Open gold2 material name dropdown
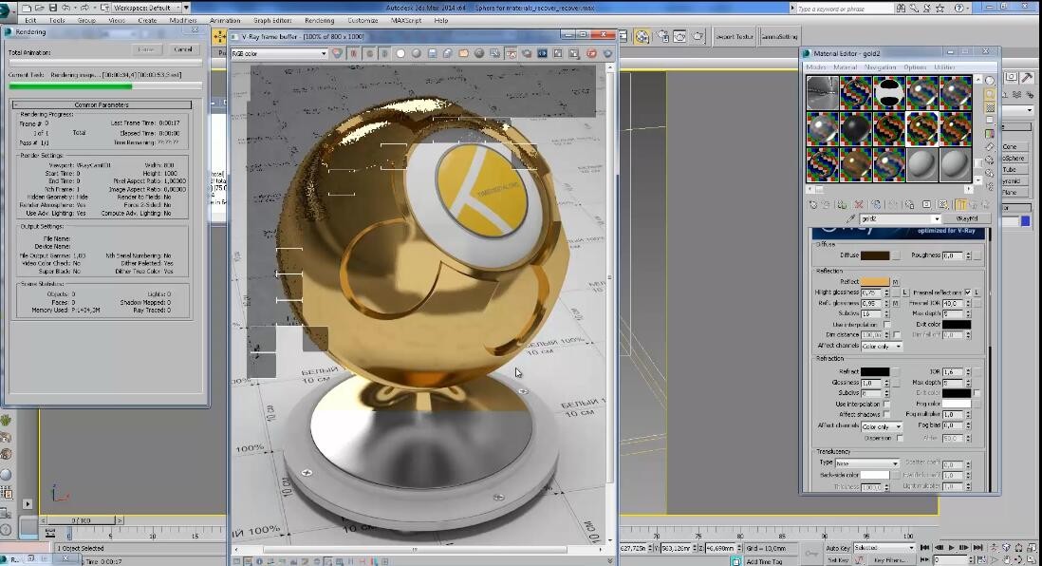 (x=937, y=218)
